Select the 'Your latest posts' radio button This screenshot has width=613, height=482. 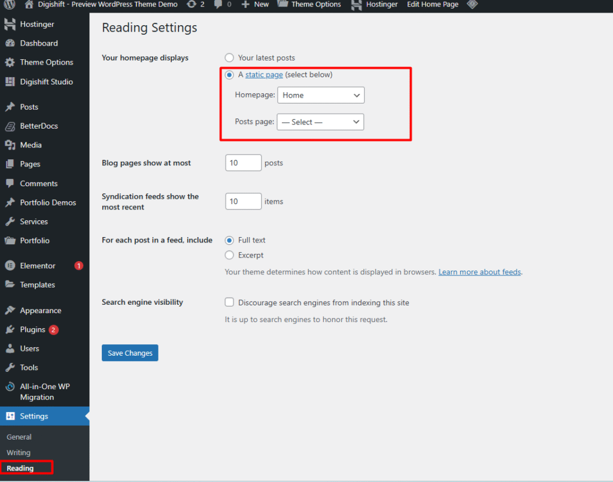[x=229, y=58]
